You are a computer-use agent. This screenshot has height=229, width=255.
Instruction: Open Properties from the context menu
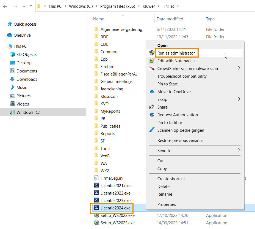[x=167, y=204]
